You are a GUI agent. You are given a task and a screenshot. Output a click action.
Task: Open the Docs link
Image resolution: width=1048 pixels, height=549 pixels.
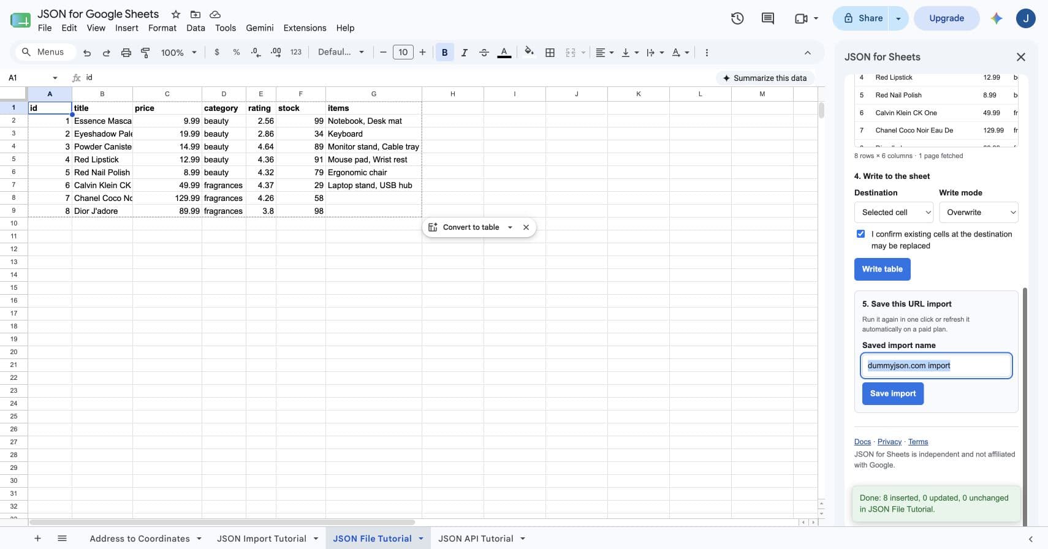[862, 442]
